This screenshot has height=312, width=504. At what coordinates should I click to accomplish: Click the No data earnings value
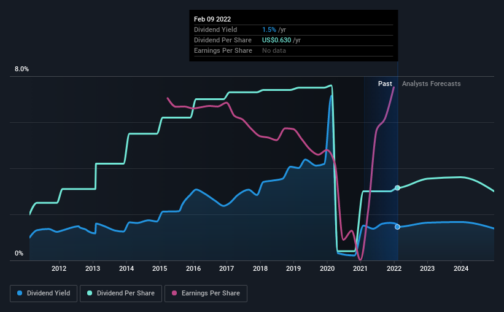click(274, 50)
